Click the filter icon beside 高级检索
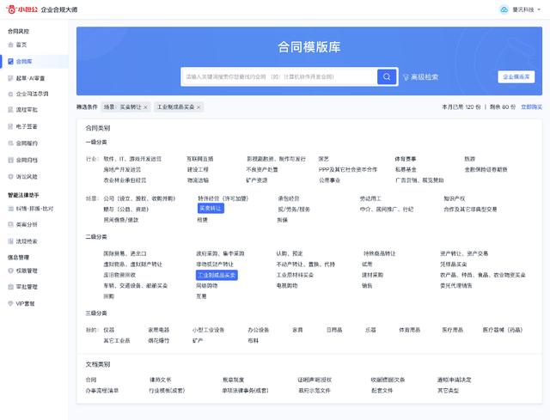The height and width of the screenshot is (420, 550). click(406, 77)
